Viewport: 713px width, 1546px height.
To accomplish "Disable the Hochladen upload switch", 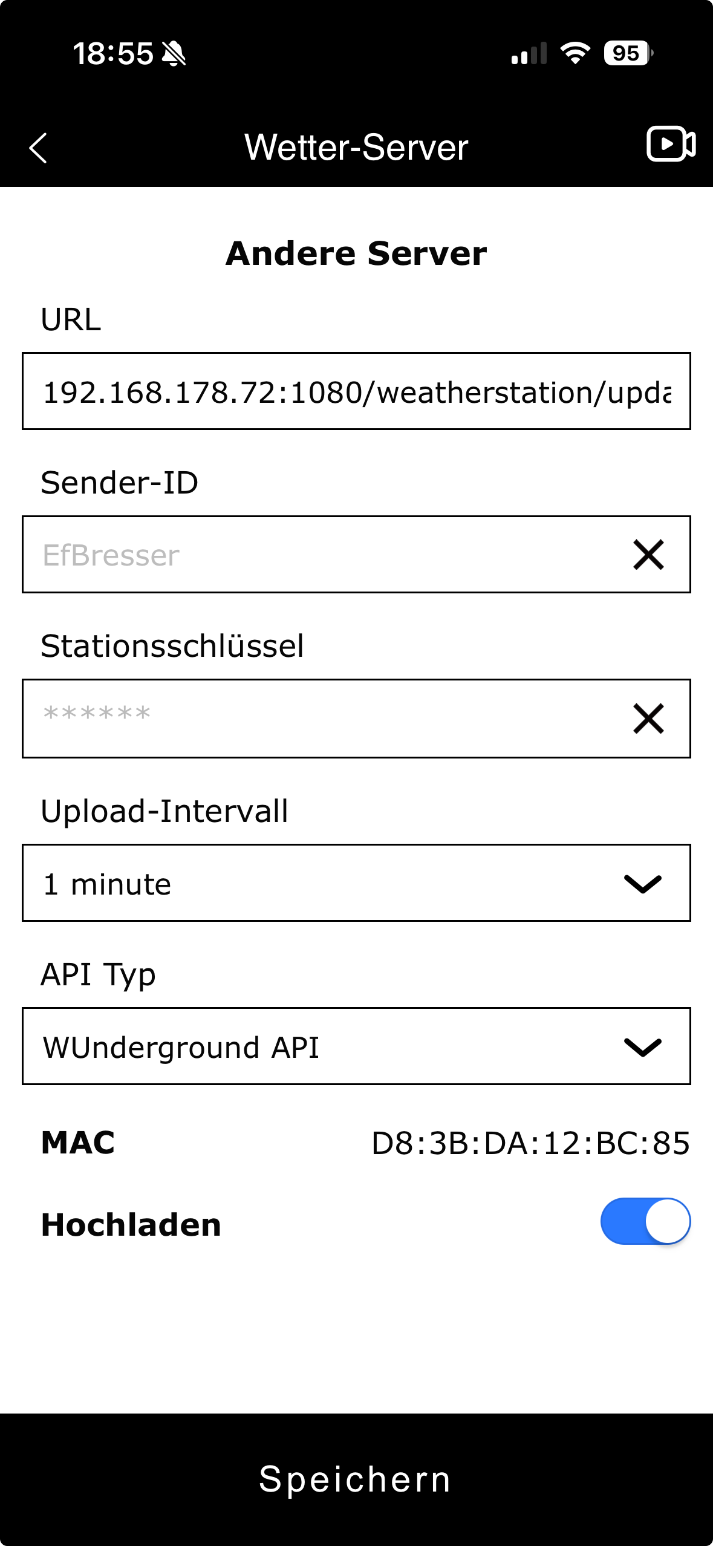I will (645, 1221).
